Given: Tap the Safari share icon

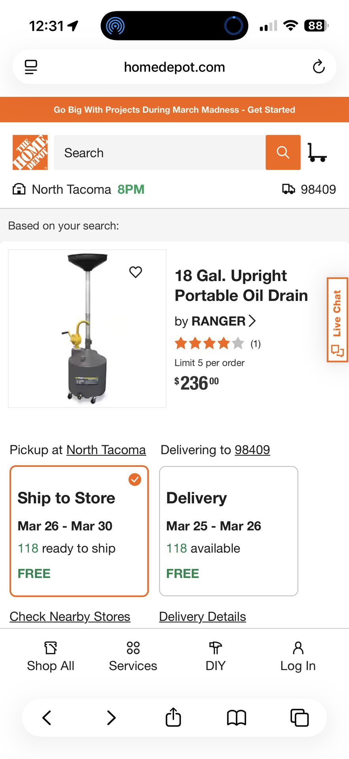Looking at the screenshot, I should tap(173, 717).
